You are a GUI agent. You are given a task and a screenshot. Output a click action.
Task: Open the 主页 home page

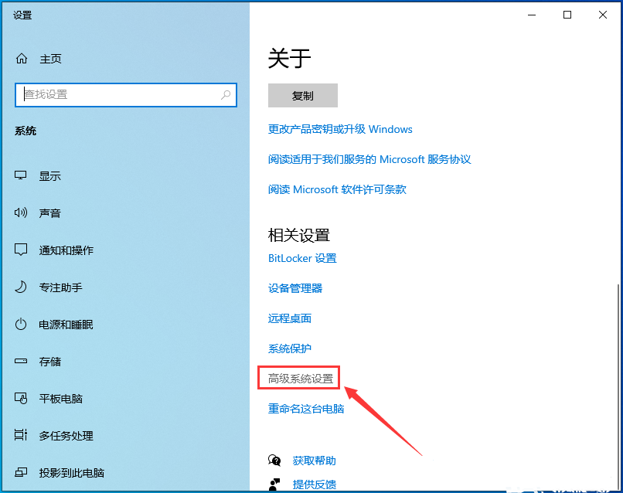click(50, 59)
